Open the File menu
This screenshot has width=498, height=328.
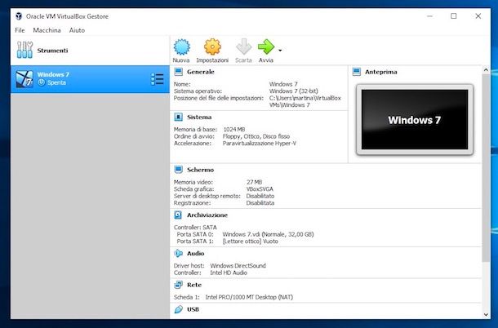tap(20, 30)
